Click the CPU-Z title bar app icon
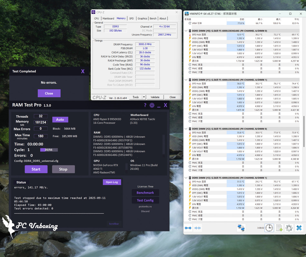The width and height of the screenshot is (306, 257). pos(94,12)
